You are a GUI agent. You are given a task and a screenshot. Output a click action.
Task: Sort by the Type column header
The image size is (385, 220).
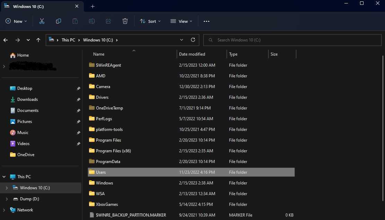tap(233, 54)
